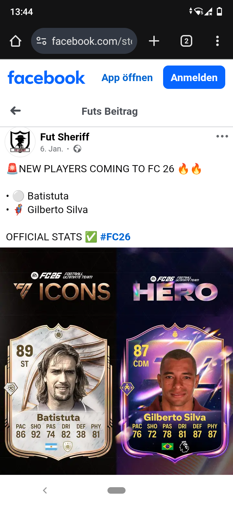
Task: Tap the public globe audience icon
Action: point(77,149)
